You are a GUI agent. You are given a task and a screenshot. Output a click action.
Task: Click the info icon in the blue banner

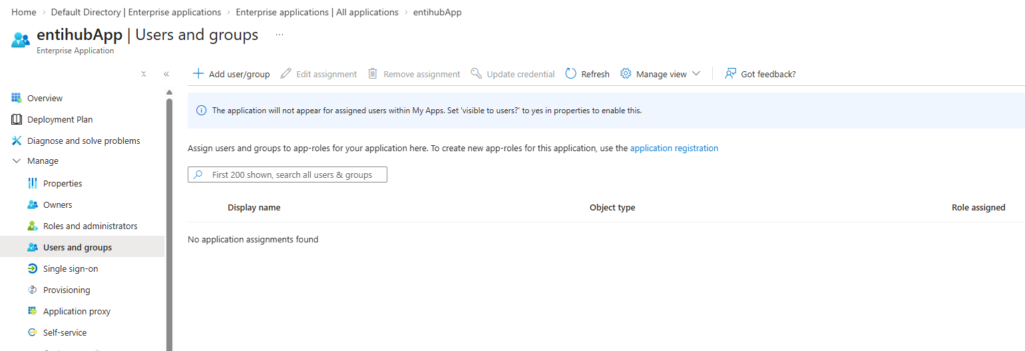point(202,111)
